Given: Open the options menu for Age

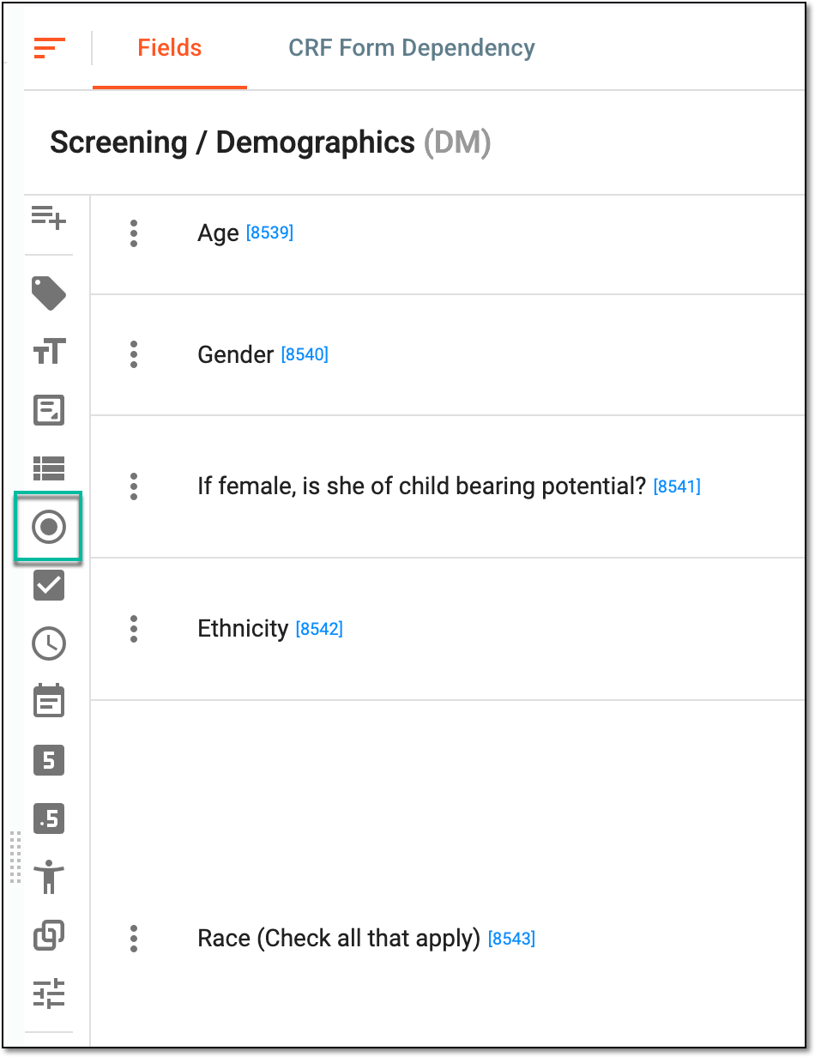Looking at the screenshot, I should (x=134, y=233).
